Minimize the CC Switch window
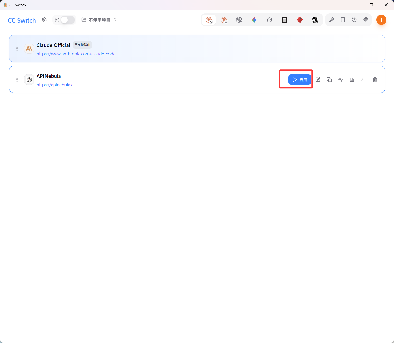 (x=357, y=5)
